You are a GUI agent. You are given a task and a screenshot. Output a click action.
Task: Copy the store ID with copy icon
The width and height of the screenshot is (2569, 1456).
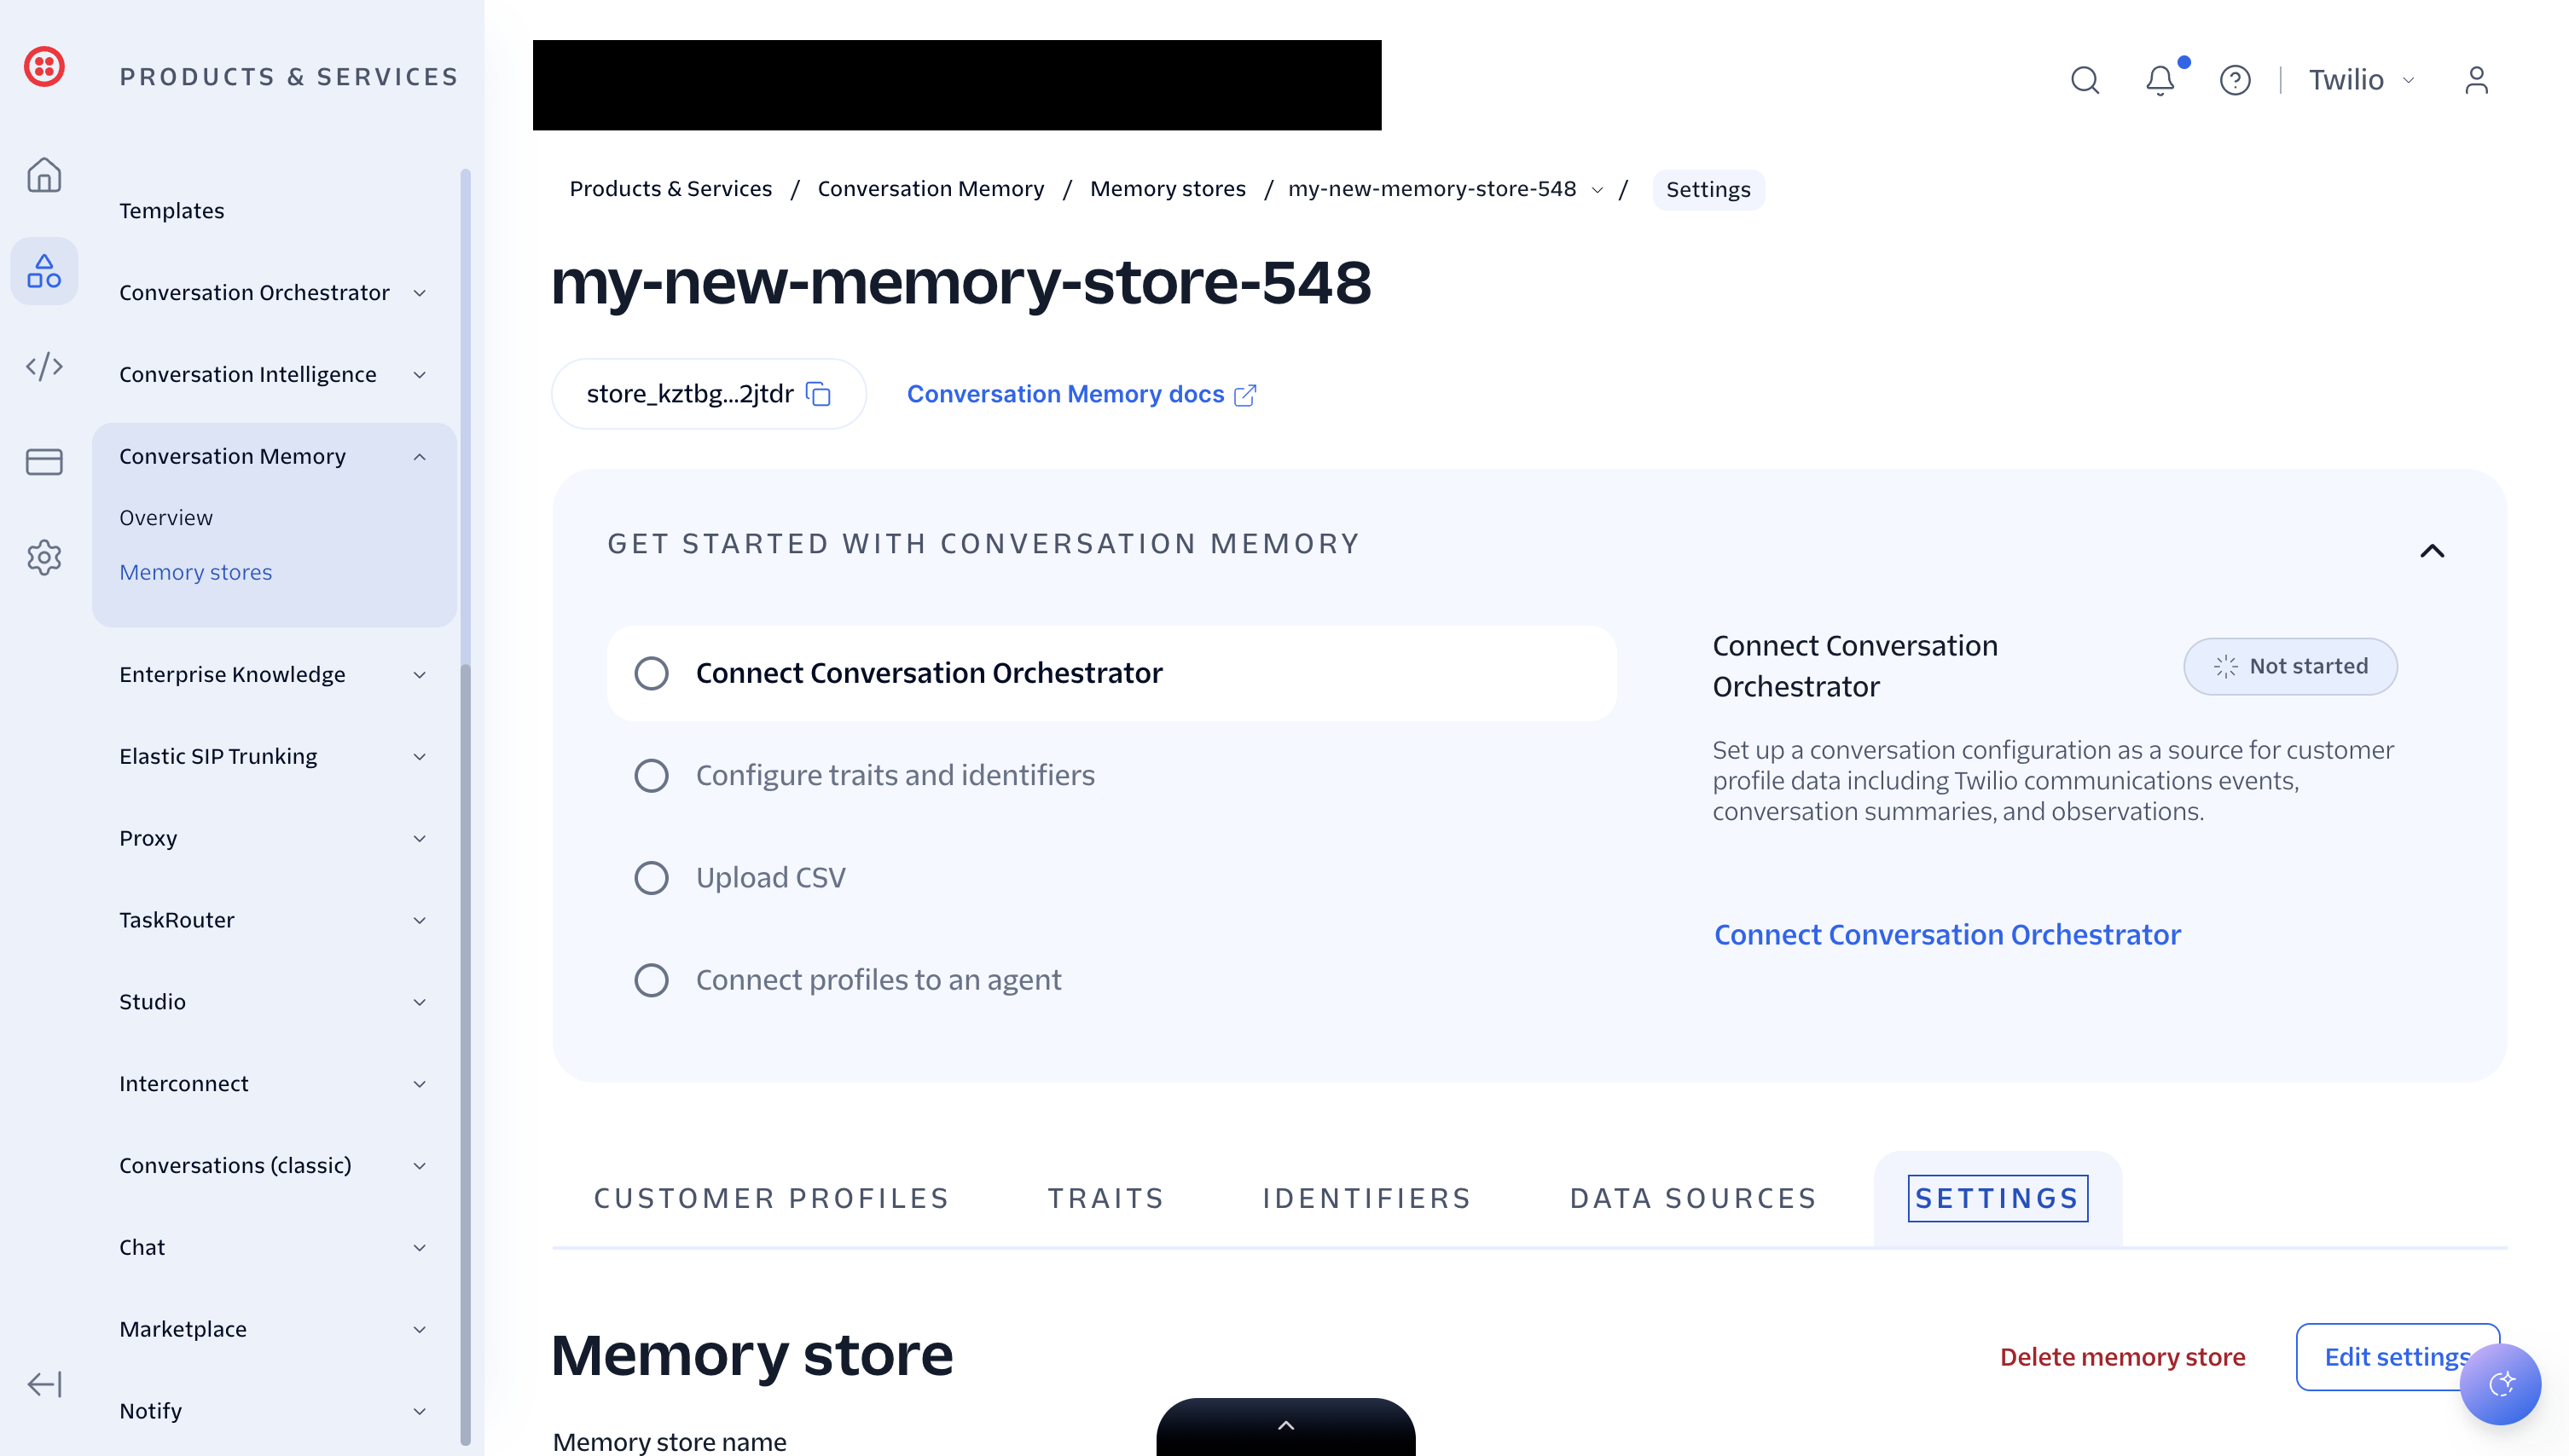click(x=818, y=394)
